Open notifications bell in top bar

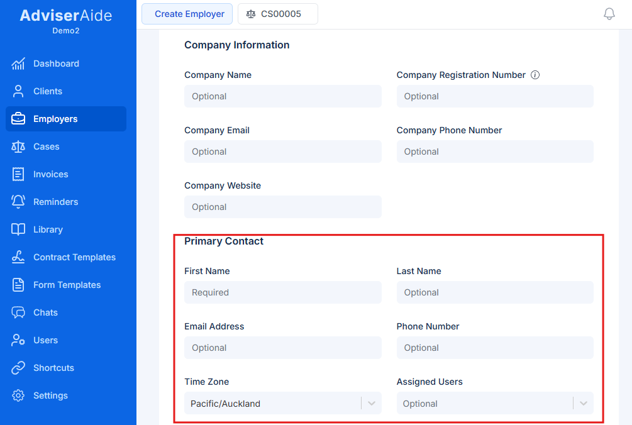(609, 14)
